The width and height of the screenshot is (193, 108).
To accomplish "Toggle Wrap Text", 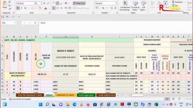I will [x=79, y=3].
